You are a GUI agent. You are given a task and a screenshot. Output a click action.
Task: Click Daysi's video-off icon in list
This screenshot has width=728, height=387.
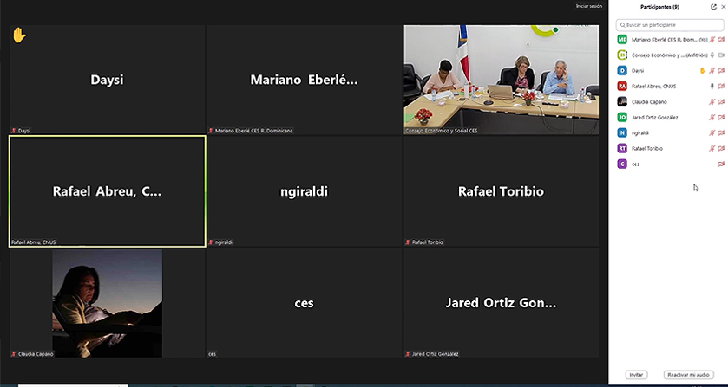[721, 70]
